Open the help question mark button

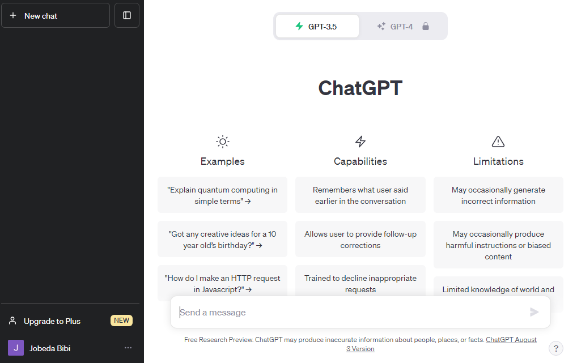click(x=556, y=348)
